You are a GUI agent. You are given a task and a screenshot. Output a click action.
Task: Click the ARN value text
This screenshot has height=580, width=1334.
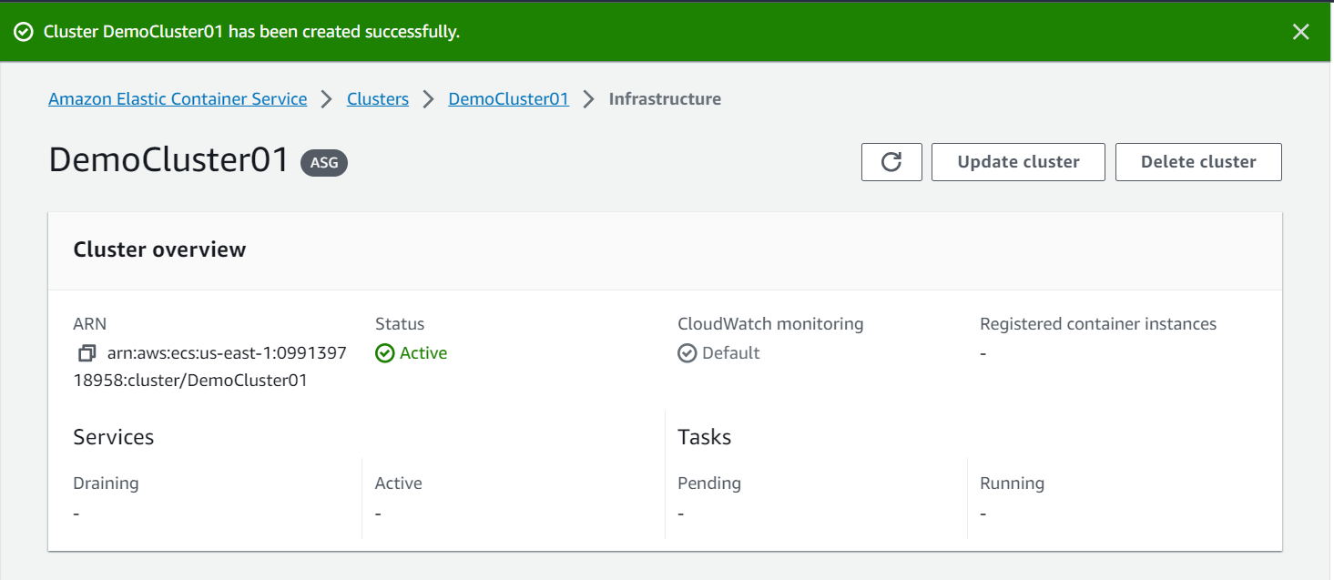pos(210,367)
